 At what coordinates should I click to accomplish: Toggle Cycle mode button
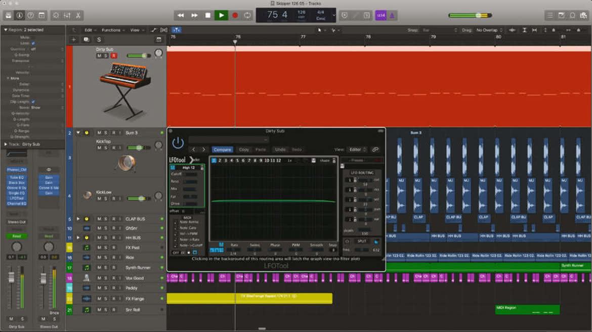pyautogui.click(x=247, y=16)
